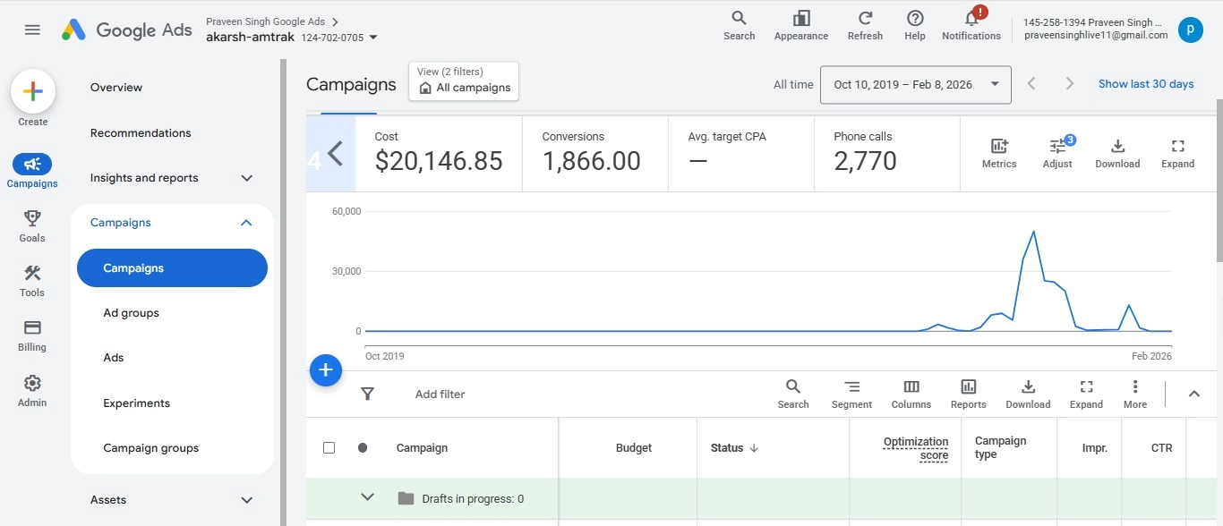The image size is (1223, 526).
Task: Open the Tools wrench section
Action: (32, 280)
